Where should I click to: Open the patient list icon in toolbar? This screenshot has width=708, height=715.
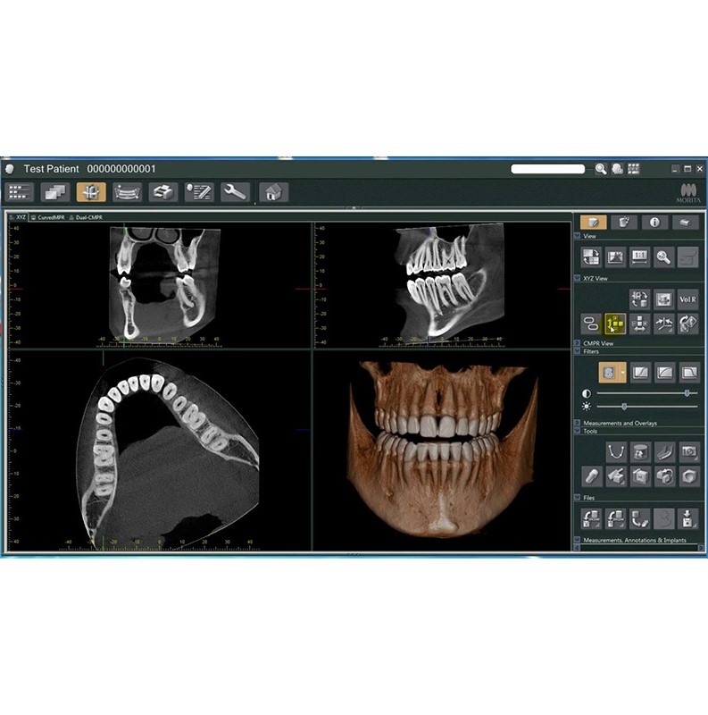[x=20, y=191]
